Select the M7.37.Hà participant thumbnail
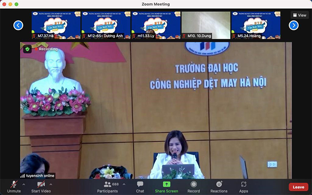Screen dimensions: 312x195 point(56,25)
